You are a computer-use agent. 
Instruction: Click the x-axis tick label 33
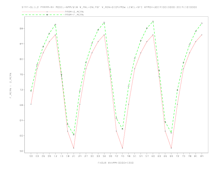click(98, 156)
